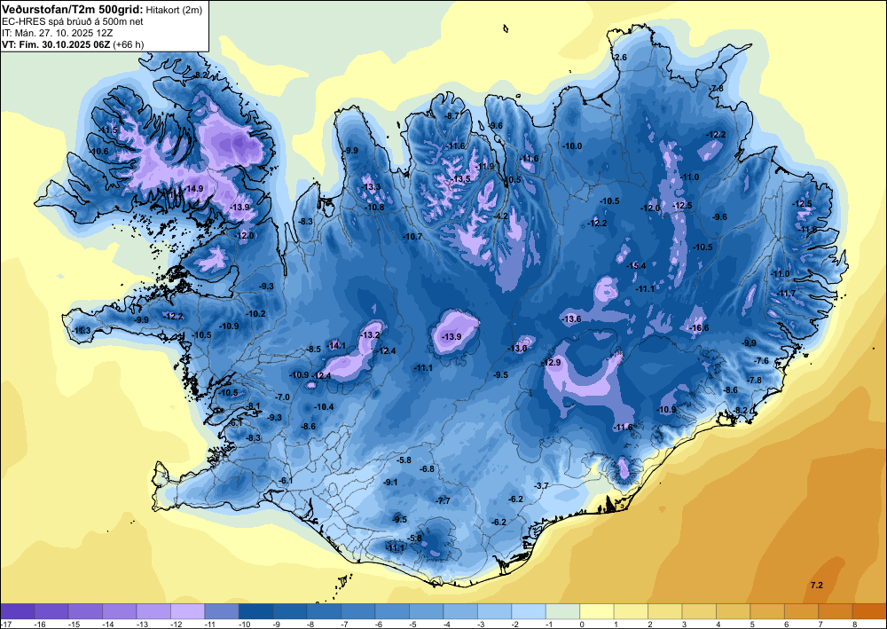
Task: Click the -11.7 value in the east
Action: coord(786,295)
